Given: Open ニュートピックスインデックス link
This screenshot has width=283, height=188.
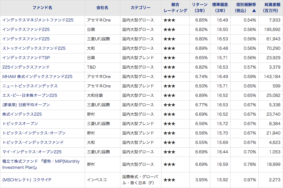Looking at the screenshot, I should pyautogui.click(x=30, y=86).
